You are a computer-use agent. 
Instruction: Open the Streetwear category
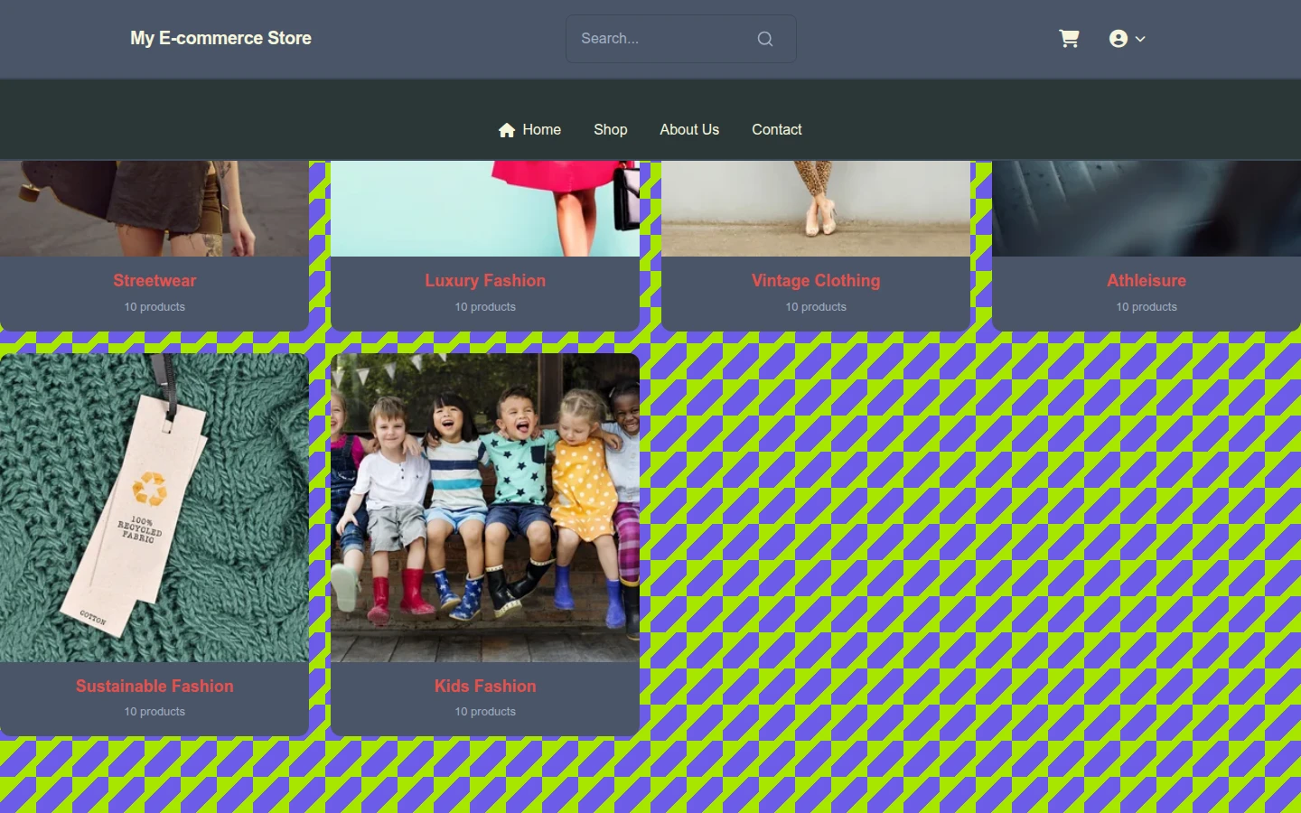click(x=154, y=280)
